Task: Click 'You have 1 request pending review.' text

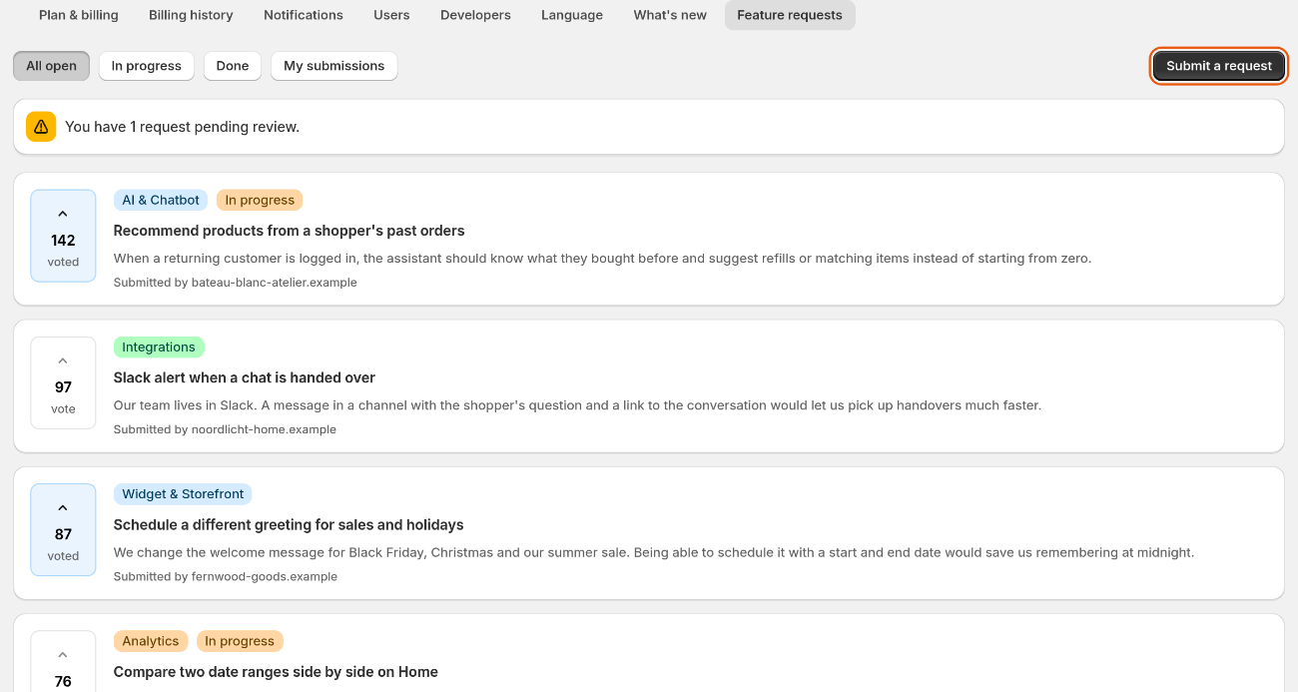Action: (182, 127)
